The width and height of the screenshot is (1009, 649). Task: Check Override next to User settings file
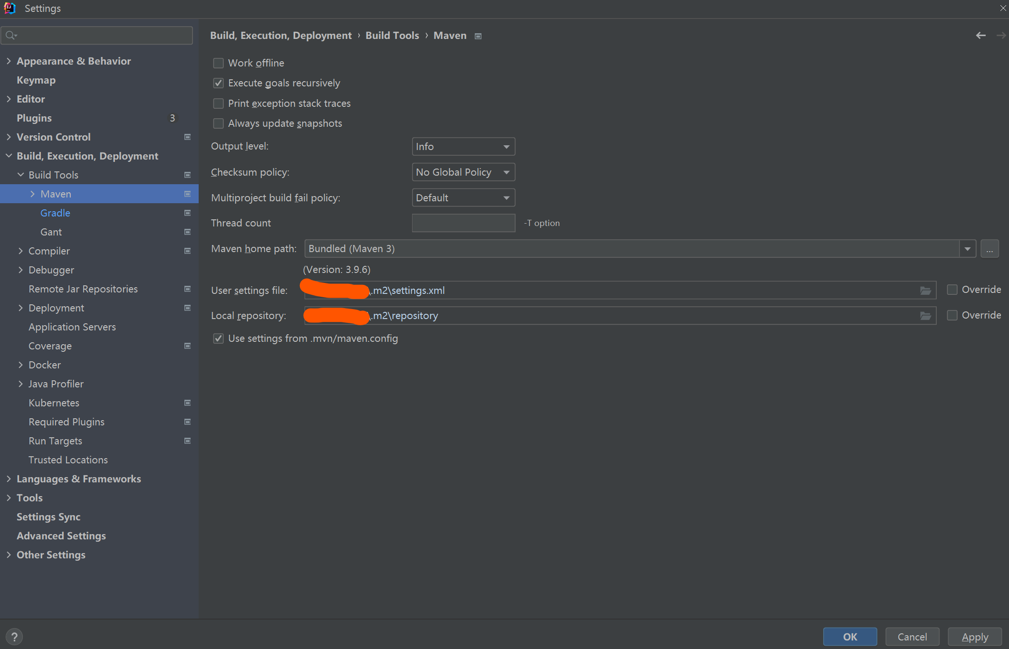[952, 289]
